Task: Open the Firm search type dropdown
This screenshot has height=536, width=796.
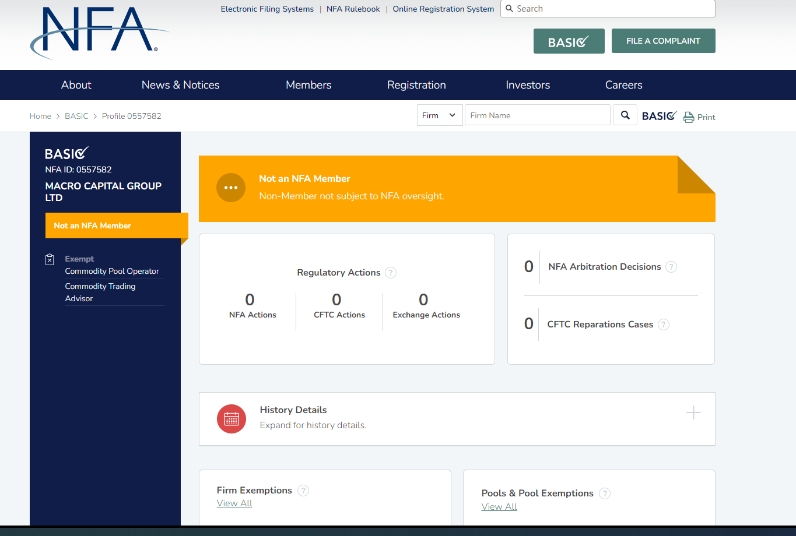Action: coord(440,115)
